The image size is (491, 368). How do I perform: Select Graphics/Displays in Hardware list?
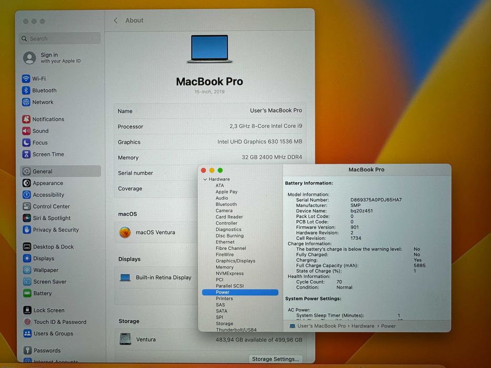[x=235, y=261]
